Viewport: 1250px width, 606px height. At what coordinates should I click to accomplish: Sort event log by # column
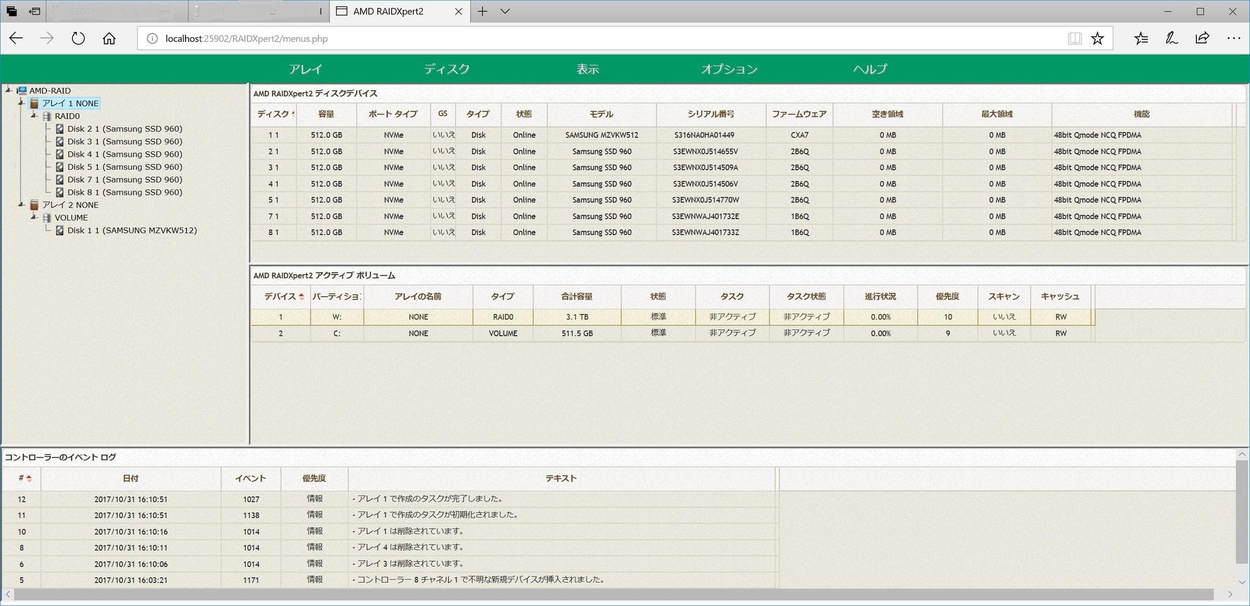pyautogui.click(x=21, y=478)
